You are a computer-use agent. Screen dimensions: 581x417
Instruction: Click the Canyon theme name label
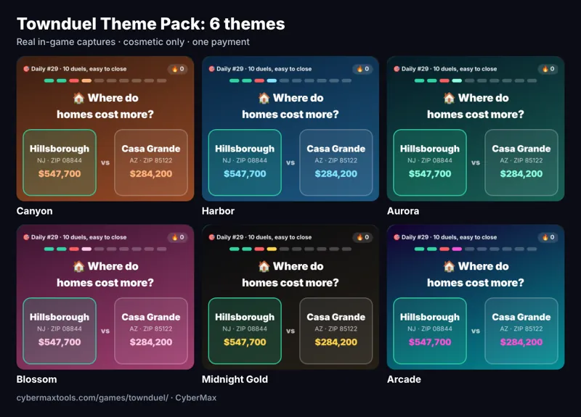34,211
